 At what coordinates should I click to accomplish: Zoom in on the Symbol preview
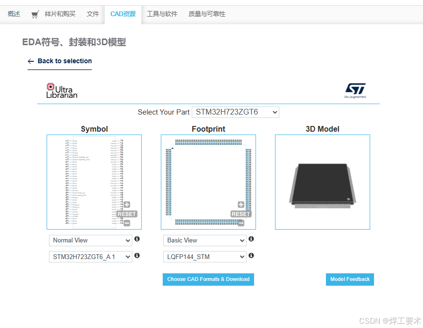(x=127, y=204)
